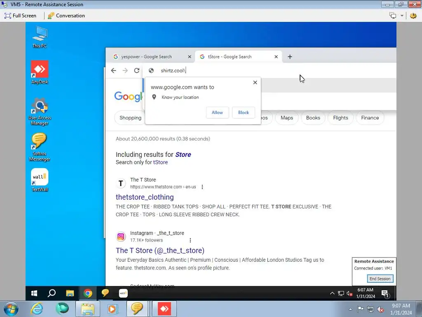Open This PC desktop icon
Image resolution: width=422 pixels, height=317 pixels.
(x=40, y=37)
